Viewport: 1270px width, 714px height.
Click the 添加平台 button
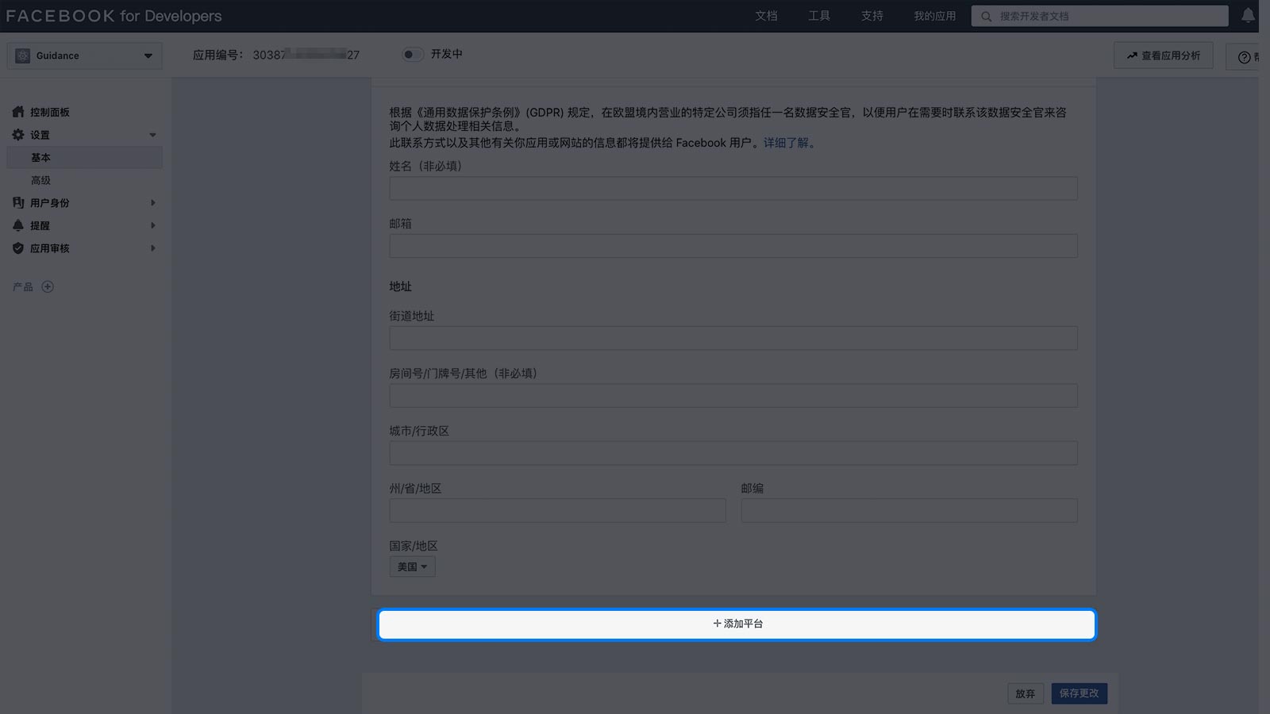click(x=737, y=624)
